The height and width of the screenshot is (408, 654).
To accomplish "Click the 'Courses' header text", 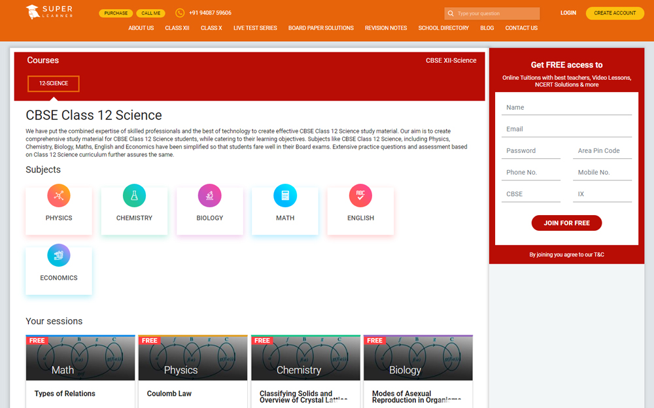I will click(x=43, y=60).
